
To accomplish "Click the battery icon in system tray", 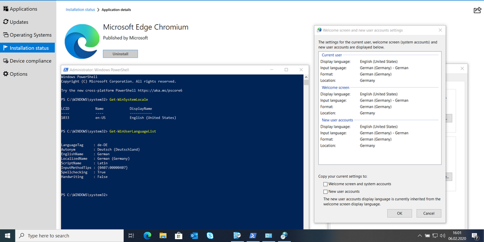I will click(x=427, y=236).
